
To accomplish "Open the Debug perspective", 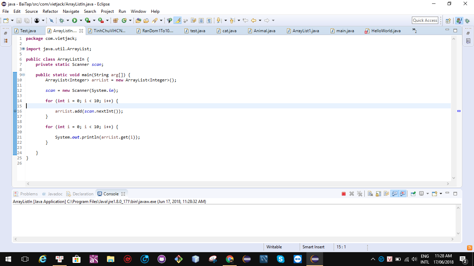I will [x=467, y=20].
